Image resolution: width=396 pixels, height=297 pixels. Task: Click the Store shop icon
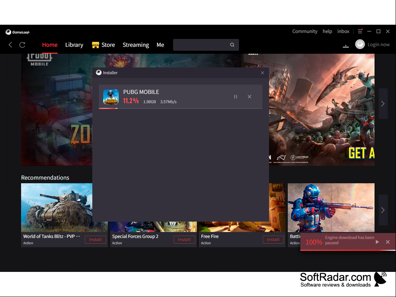(x=95, y=45)
